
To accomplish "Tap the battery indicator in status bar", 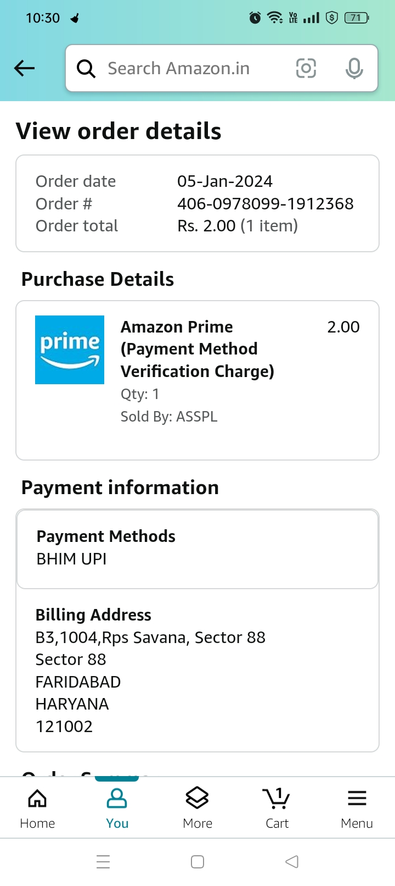I will pos(357,18).
